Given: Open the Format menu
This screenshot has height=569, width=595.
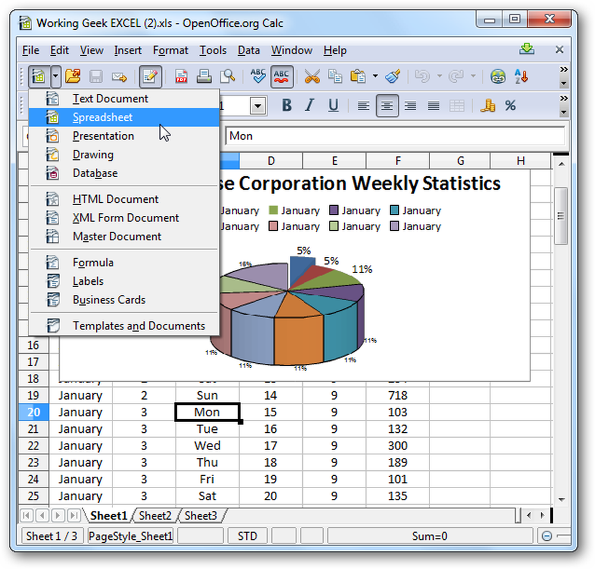Looking at the screenshot, I should pos(170,51).
